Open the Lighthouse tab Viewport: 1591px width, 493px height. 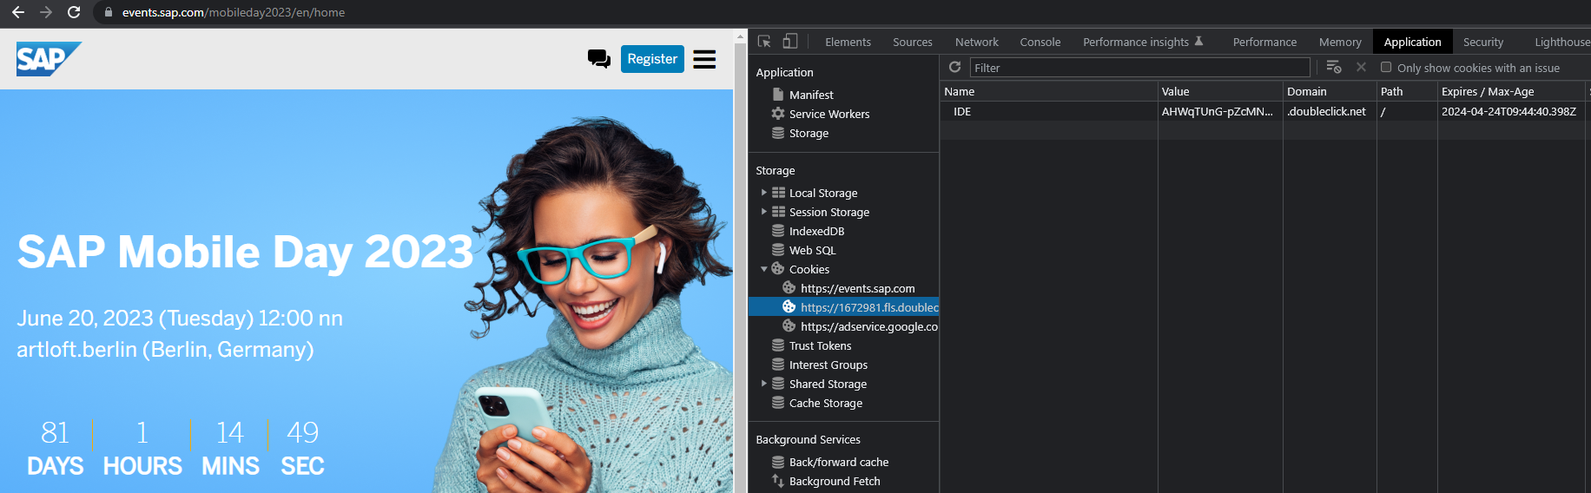pyautogui.click(x=1561, y=42)
